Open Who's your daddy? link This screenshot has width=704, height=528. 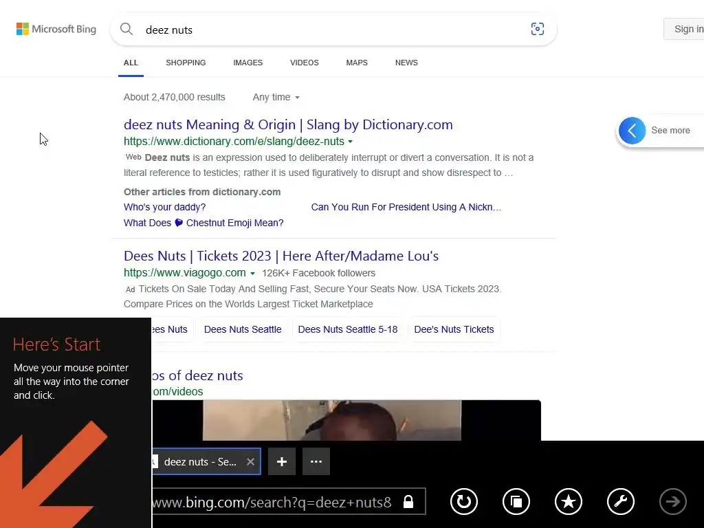tap(165, 207)
